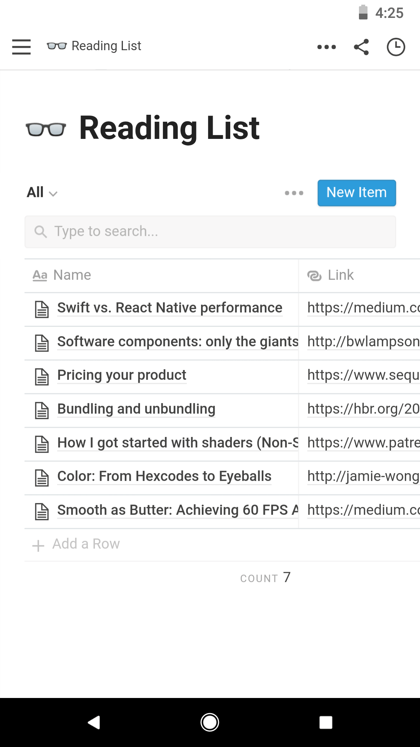Open page updates clock icon
This screenshot has height=747, width=420.
tap(396, 47)
